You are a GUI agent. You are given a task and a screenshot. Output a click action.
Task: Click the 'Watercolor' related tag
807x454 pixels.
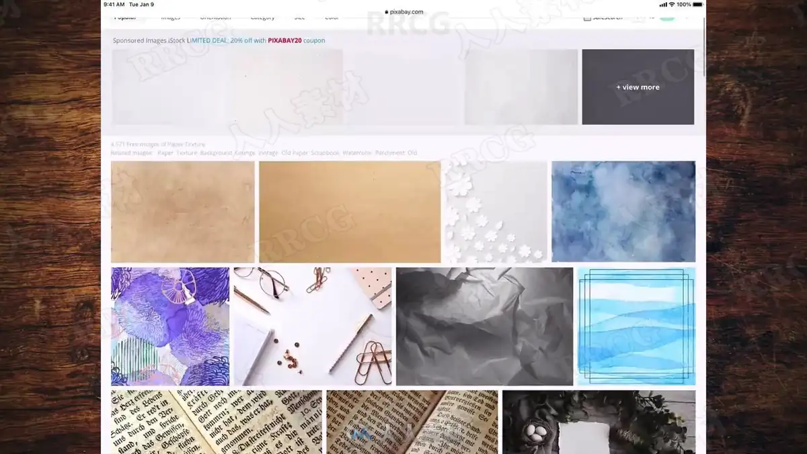tap(356, 153)
